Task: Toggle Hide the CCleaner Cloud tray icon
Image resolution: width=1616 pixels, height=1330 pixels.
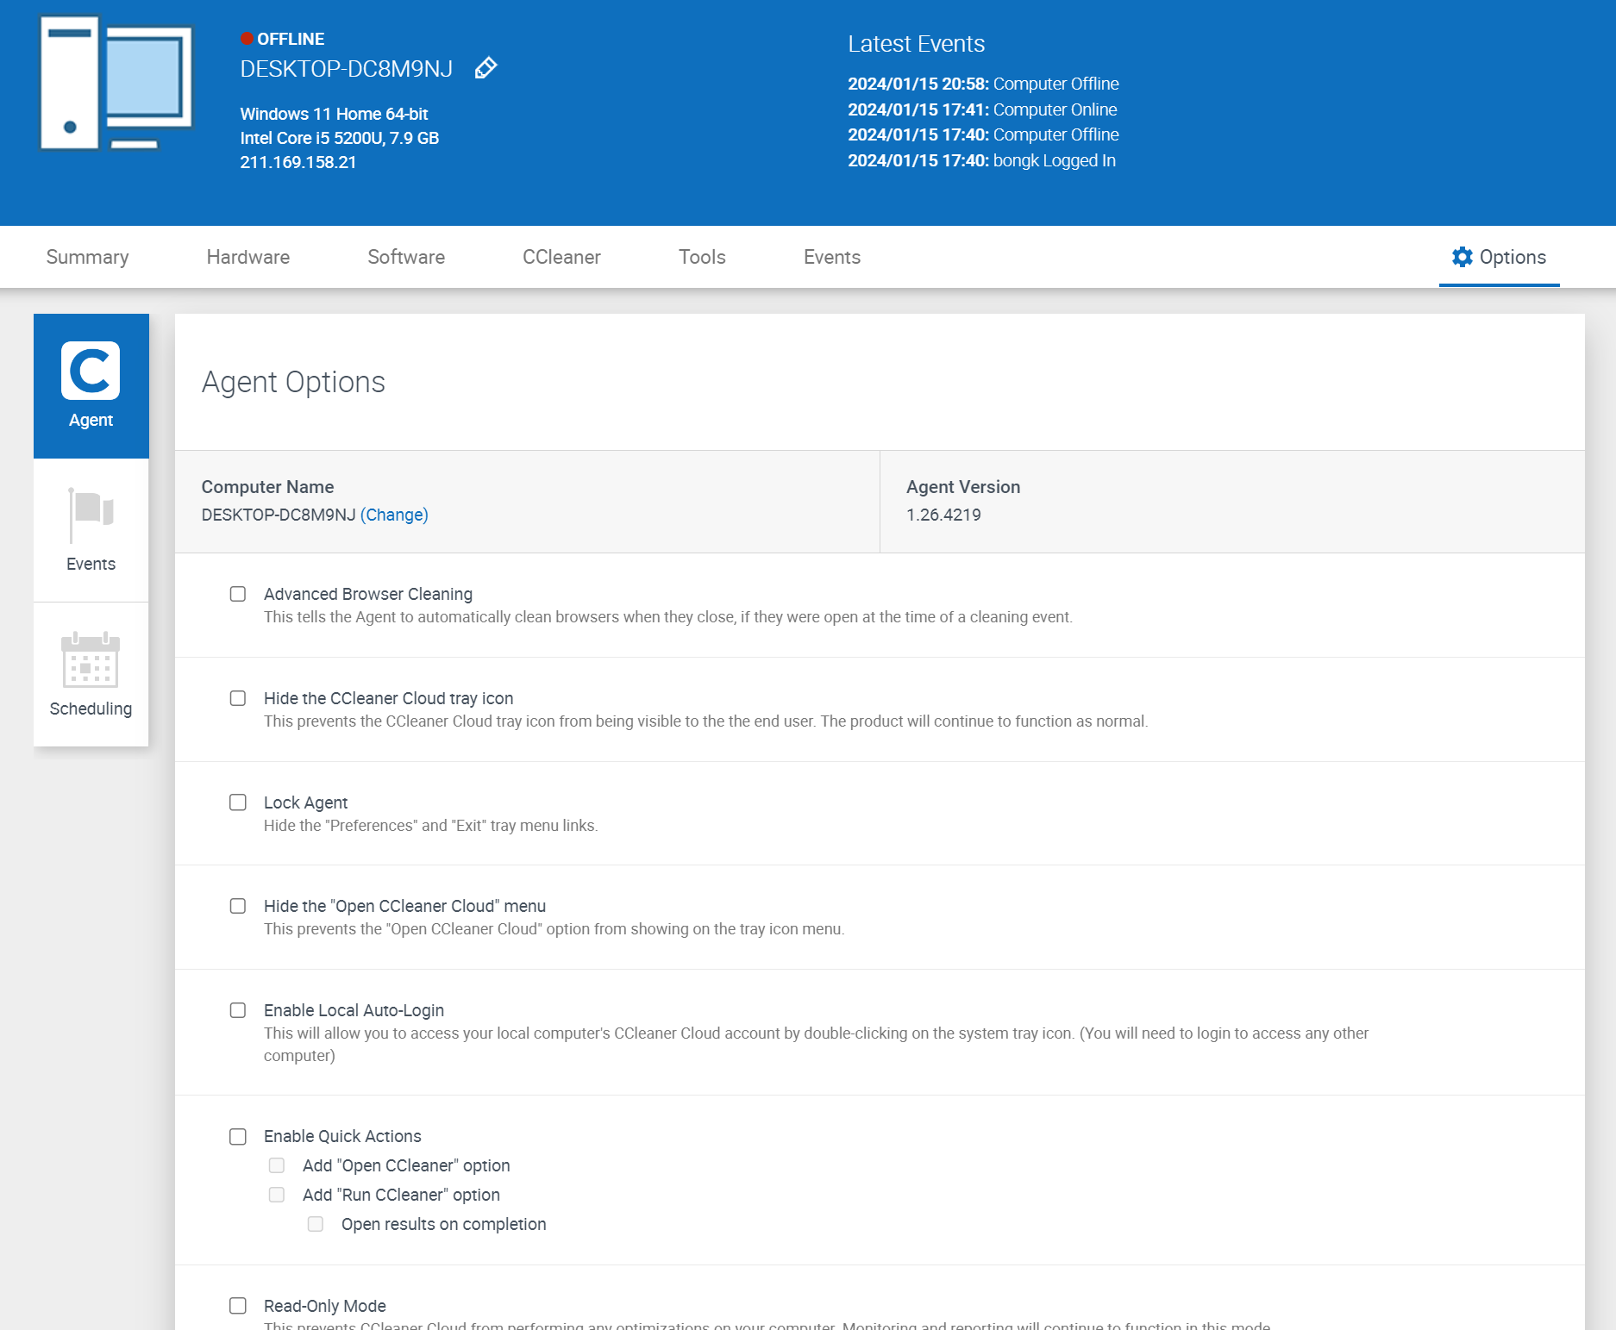Action: (x=238, y=698)
